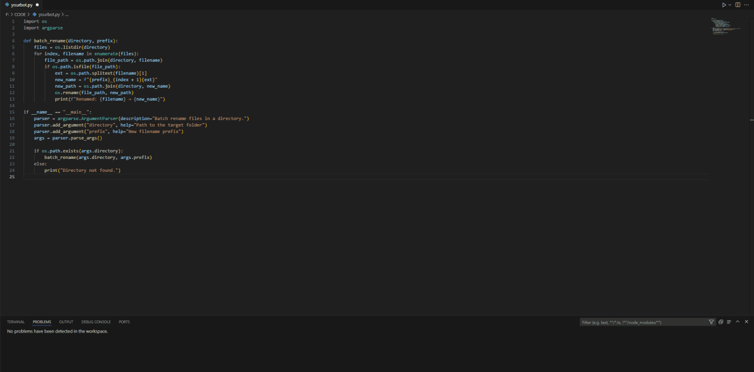Click the 'else:' code line
This screenshot has height=372, width=754.
coord(41,164)
